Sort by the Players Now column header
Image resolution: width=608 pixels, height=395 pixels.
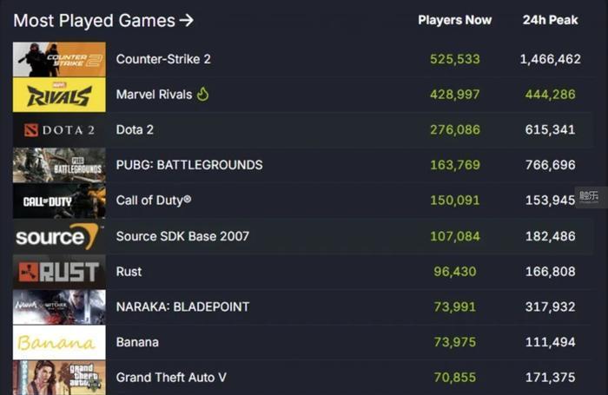[454, 20]
